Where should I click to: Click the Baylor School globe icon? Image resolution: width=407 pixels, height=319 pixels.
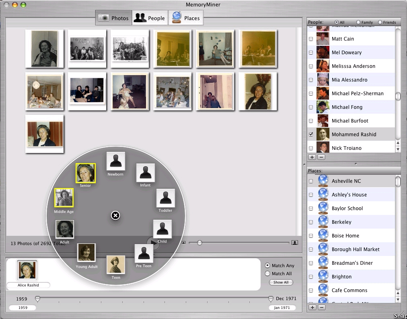323,208
